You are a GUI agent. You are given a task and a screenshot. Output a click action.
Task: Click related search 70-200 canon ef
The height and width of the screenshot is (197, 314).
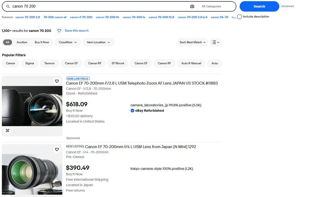click(55, 17)
